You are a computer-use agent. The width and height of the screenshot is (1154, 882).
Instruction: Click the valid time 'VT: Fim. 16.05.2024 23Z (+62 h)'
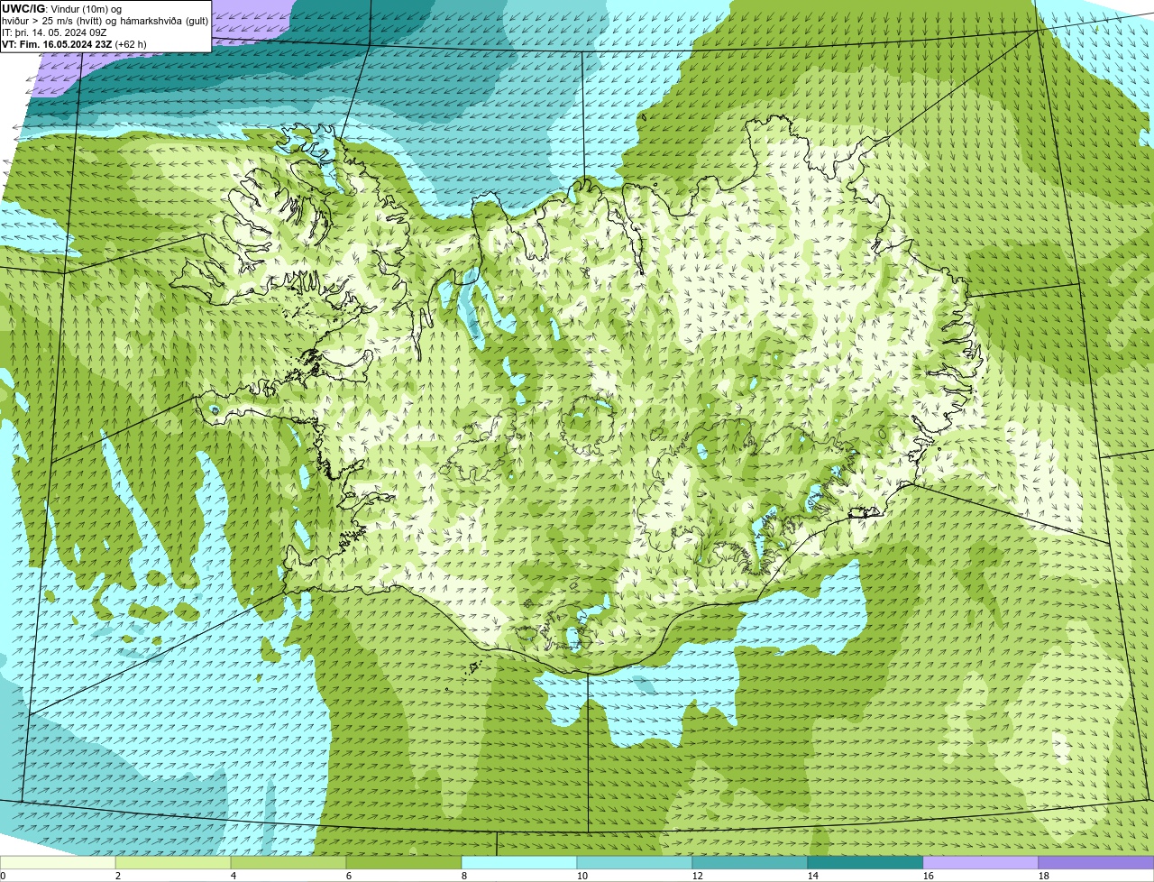pos(74,44)
